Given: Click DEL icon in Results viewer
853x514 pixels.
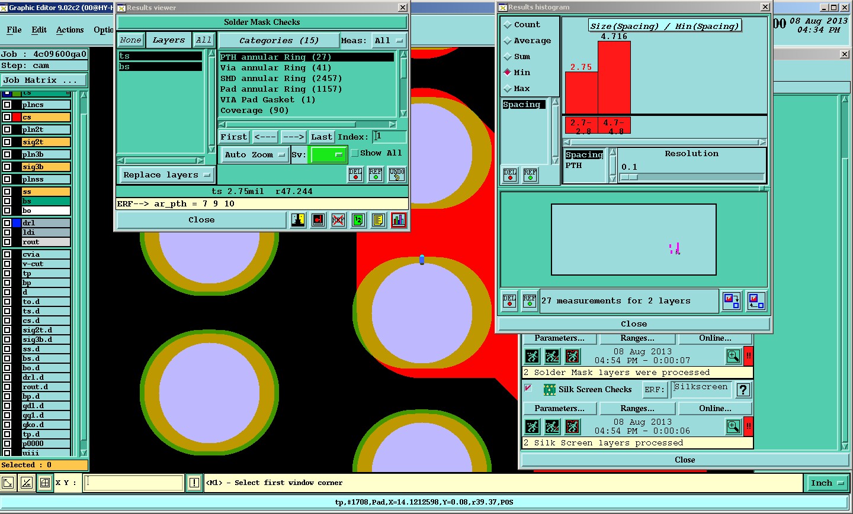Looking at the screenshot, I should click(355, 174).
